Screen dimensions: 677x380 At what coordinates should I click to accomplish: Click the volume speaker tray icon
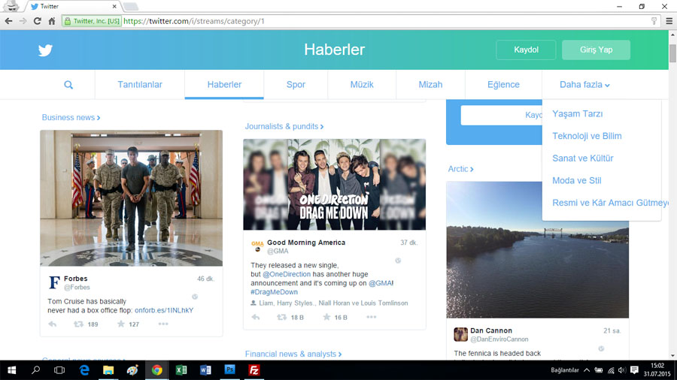tap(622, 370)
